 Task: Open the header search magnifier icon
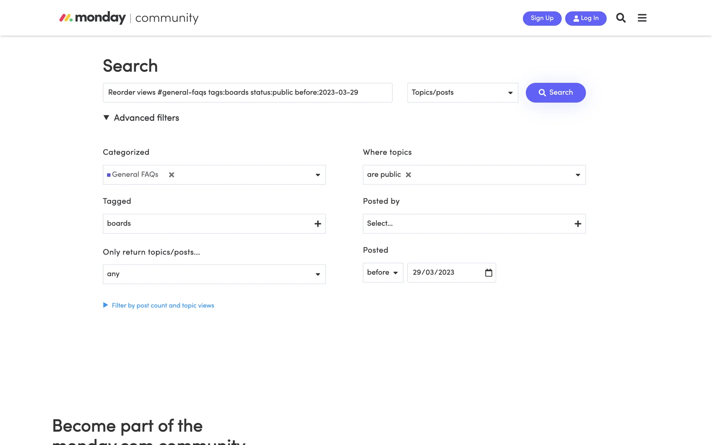coord(621,18)
